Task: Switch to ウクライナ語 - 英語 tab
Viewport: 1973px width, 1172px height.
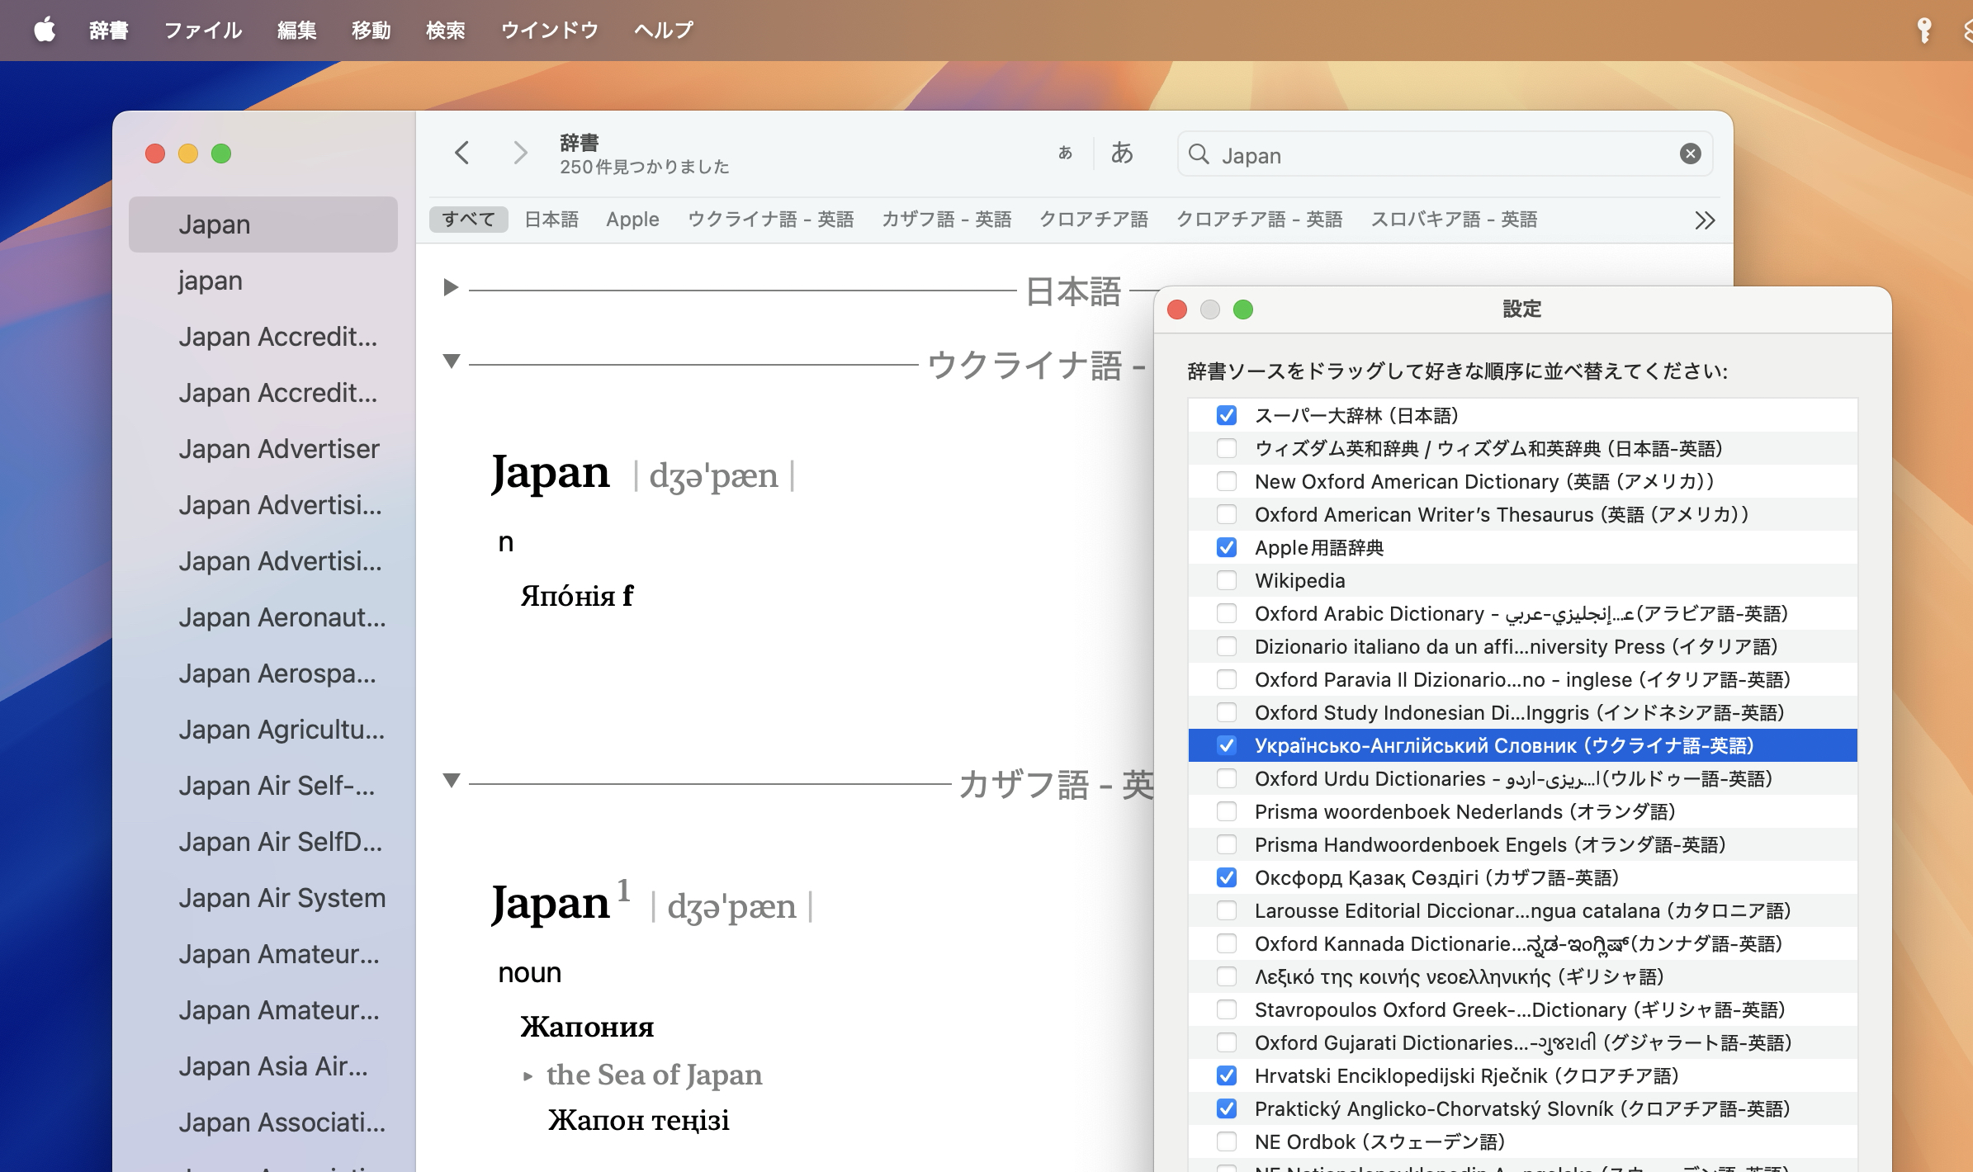Action: click(x=770, y=220)
